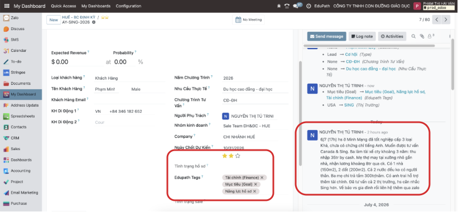
Task: Set priority to first star
Action: [225, 156]
